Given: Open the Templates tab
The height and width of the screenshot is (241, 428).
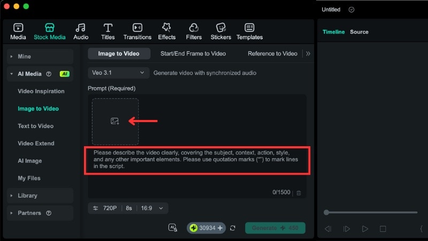Looking at the screenshot, I should [249, 32].
